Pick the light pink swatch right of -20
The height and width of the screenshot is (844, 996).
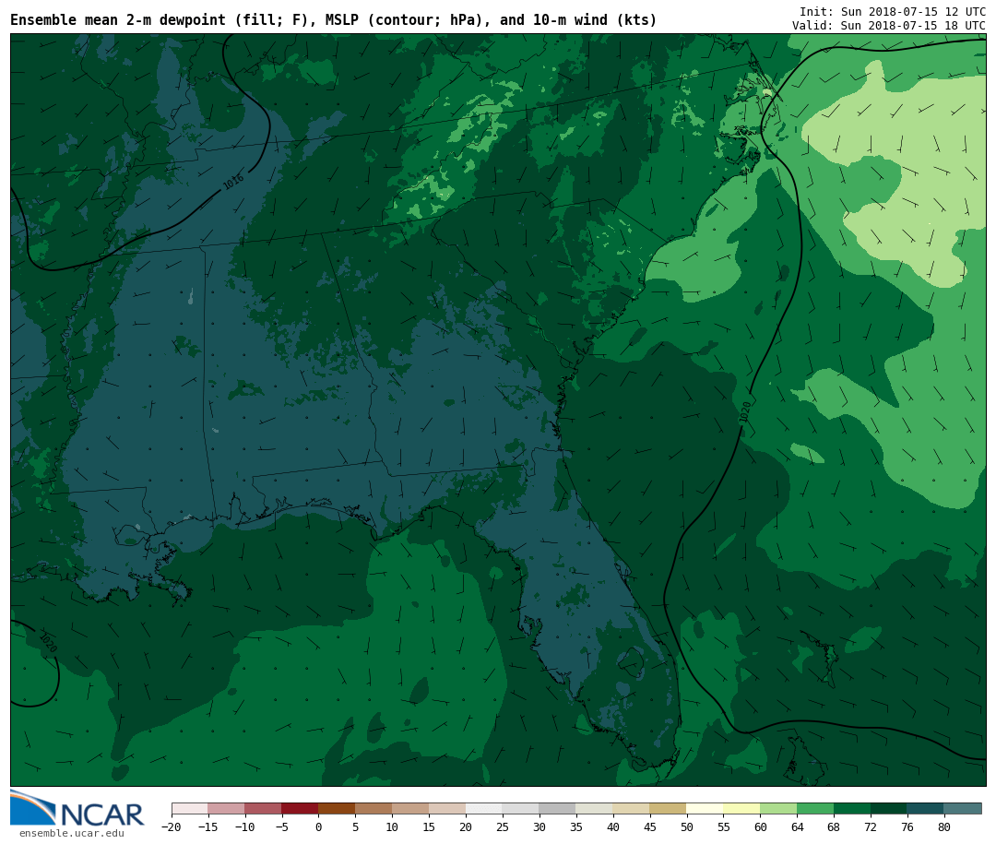click(x=189, y=809)
